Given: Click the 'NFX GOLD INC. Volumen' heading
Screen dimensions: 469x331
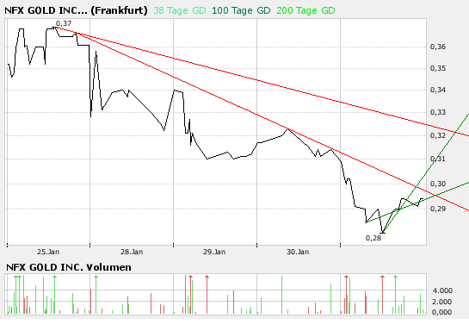Looking at the screenshot, I should (69, 267).
